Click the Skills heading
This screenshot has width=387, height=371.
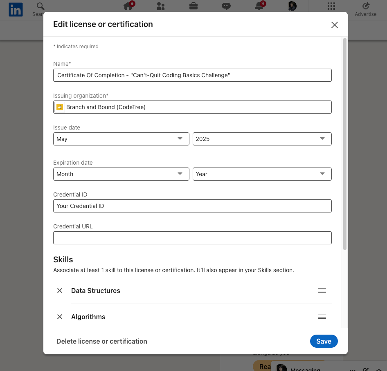coord(63,259)
